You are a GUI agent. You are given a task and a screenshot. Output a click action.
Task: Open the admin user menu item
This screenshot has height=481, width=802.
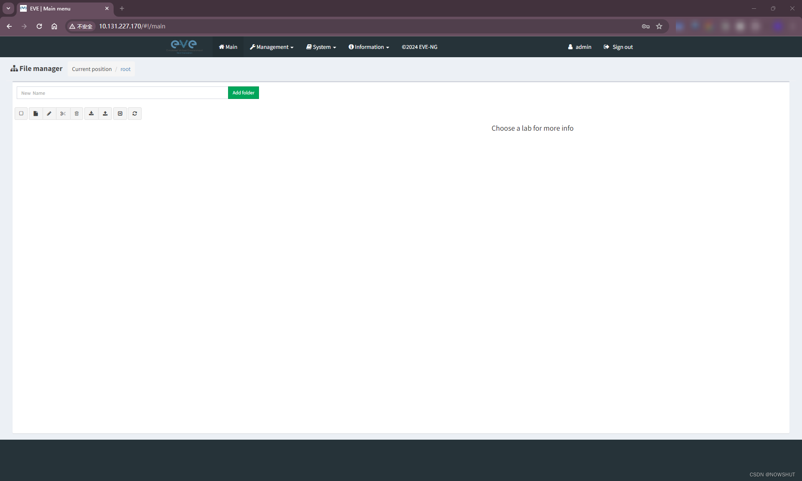tap(580, 47)
